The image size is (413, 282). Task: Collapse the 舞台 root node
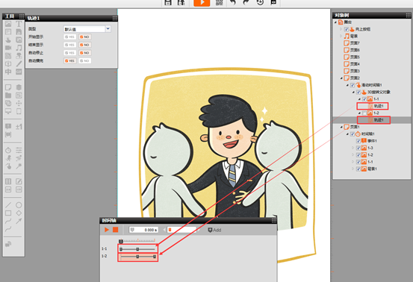tap(335, 22)
